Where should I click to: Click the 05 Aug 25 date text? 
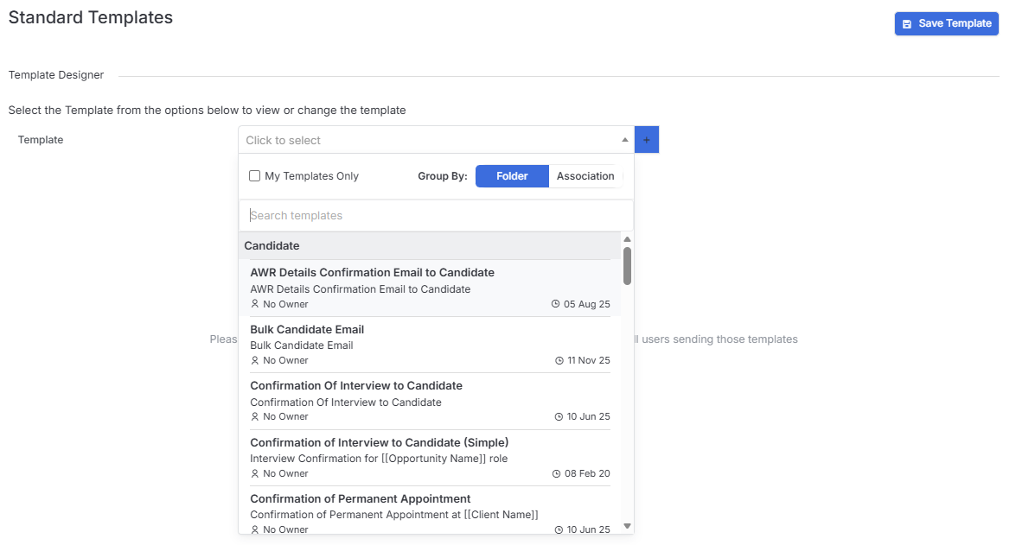587,304
